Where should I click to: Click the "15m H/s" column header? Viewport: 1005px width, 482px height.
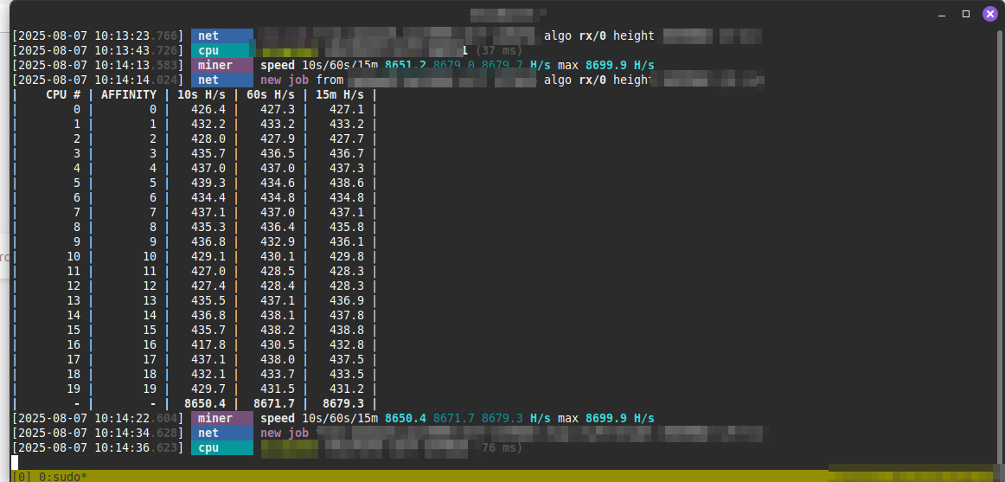[340, 95]
